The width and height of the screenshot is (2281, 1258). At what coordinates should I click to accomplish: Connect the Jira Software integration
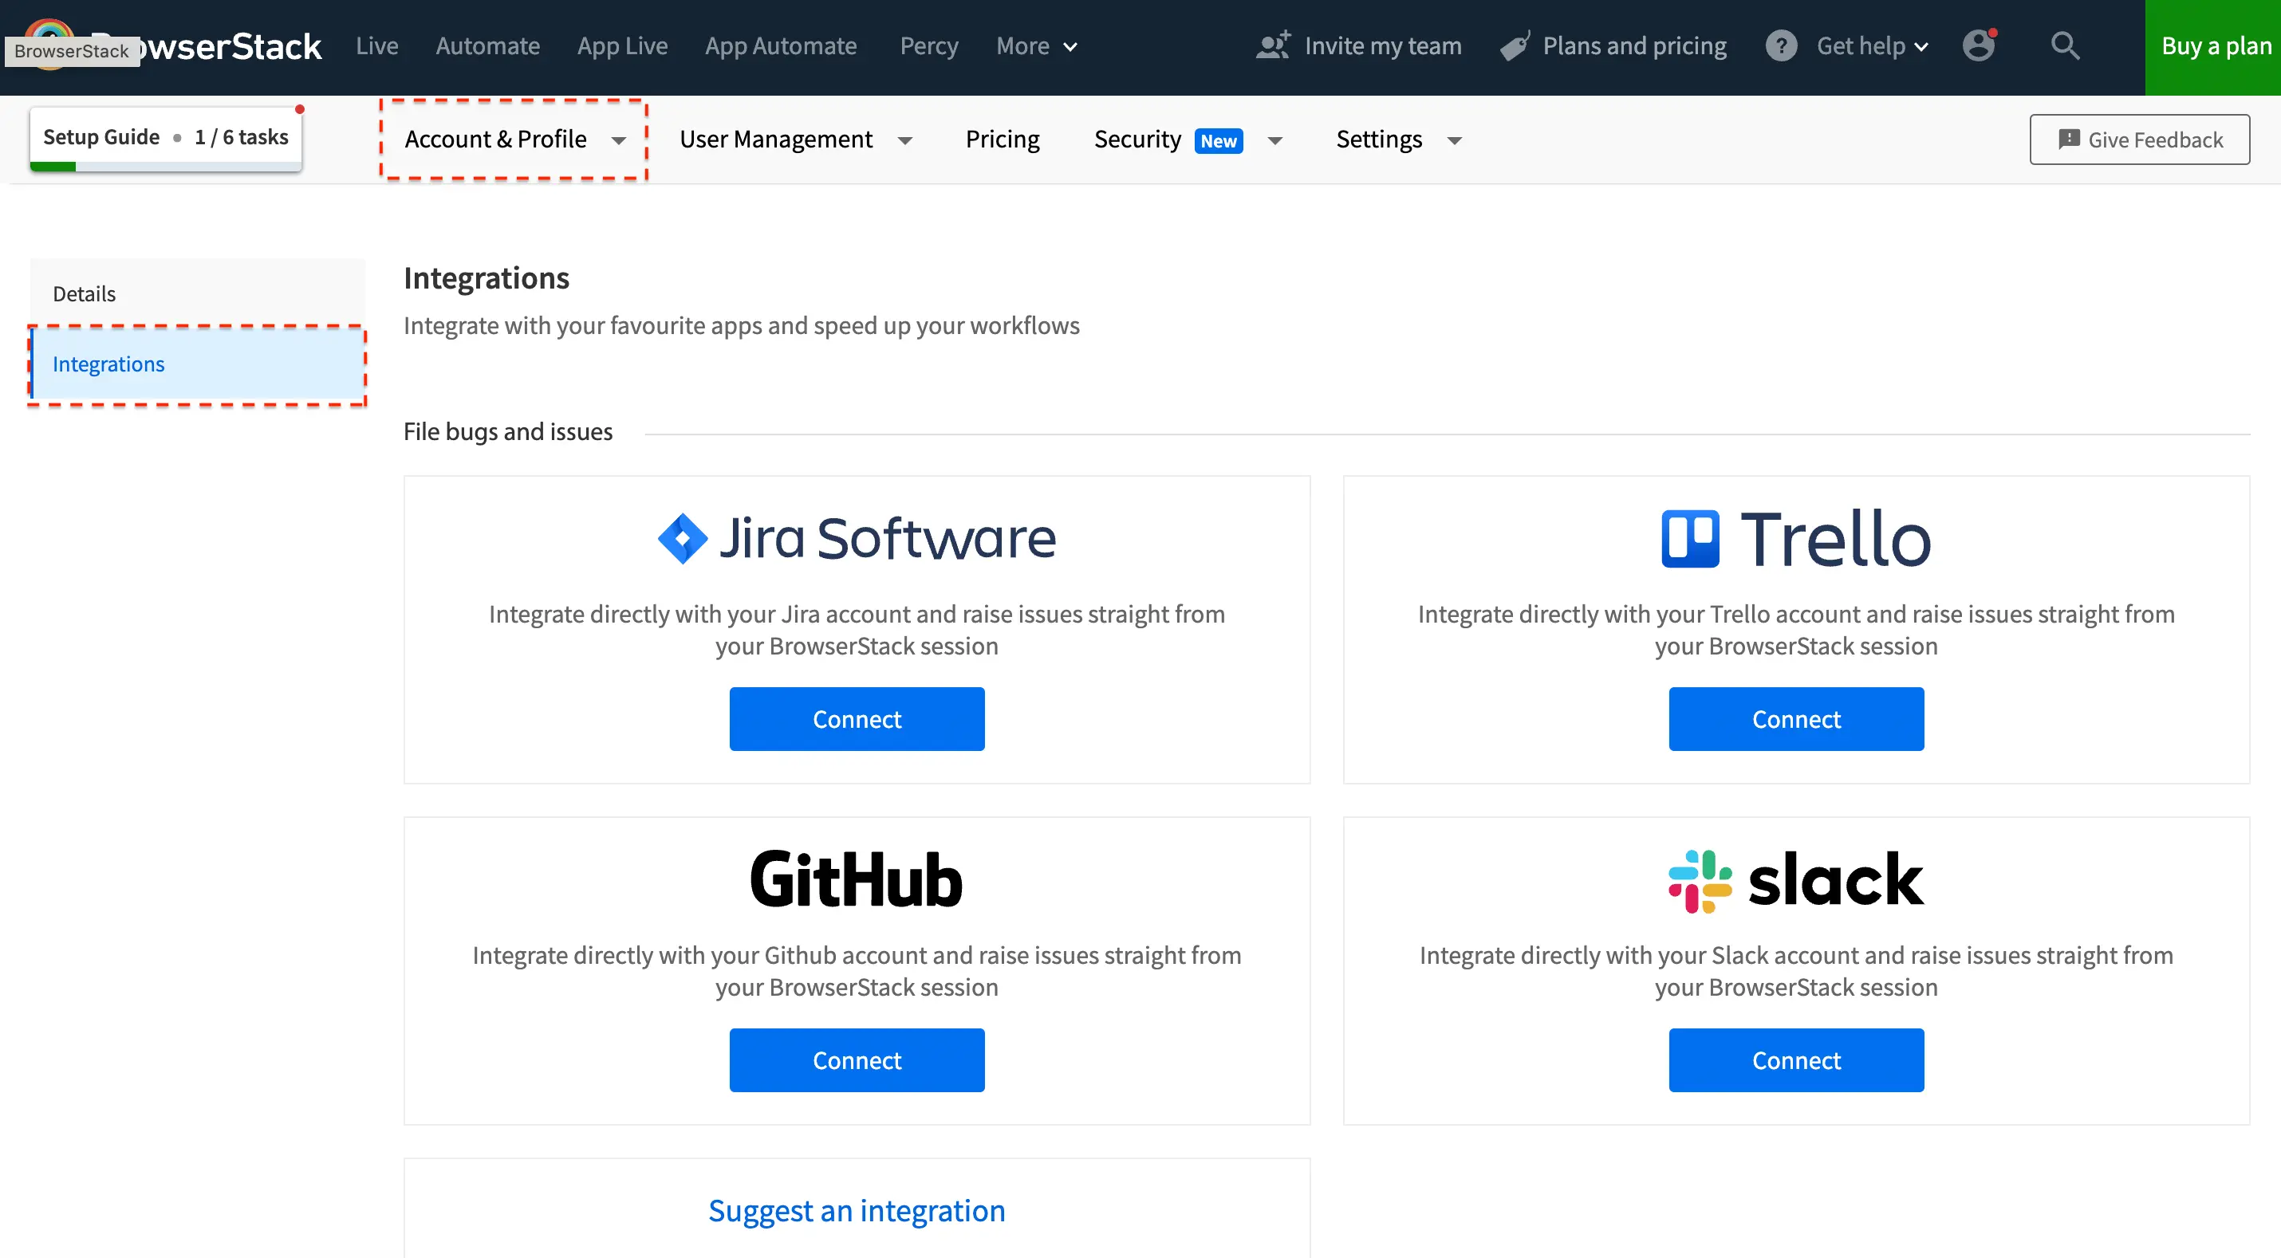857,719
